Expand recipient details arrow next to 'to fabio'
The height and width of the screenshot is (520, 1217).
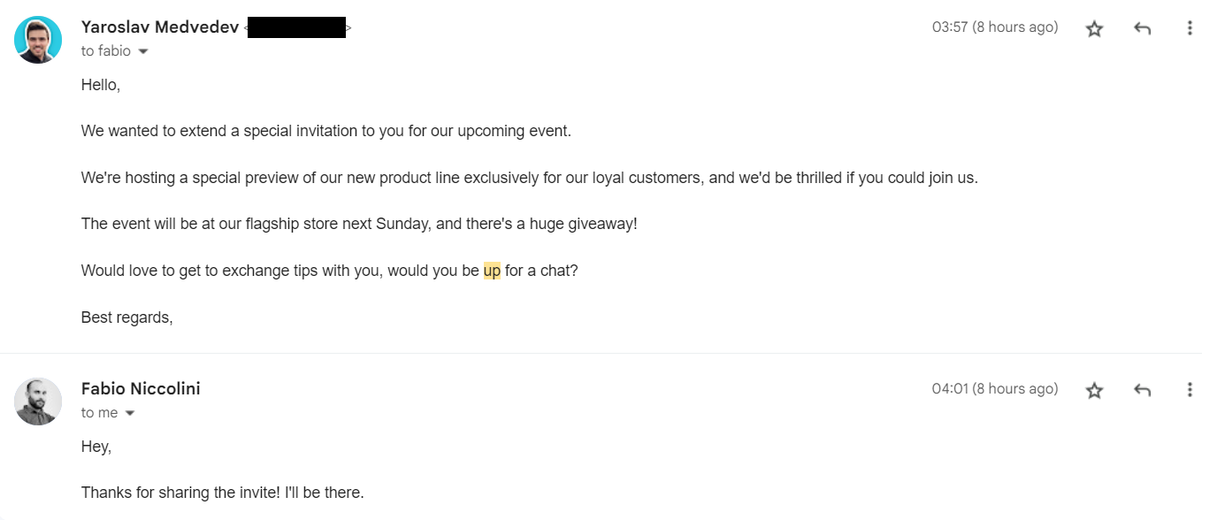point(143,52)
